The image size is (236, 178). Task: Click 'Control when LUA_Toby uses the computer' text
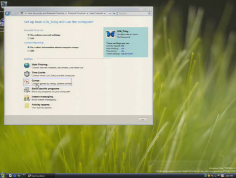pyautogui.click(x=53, y=76)
